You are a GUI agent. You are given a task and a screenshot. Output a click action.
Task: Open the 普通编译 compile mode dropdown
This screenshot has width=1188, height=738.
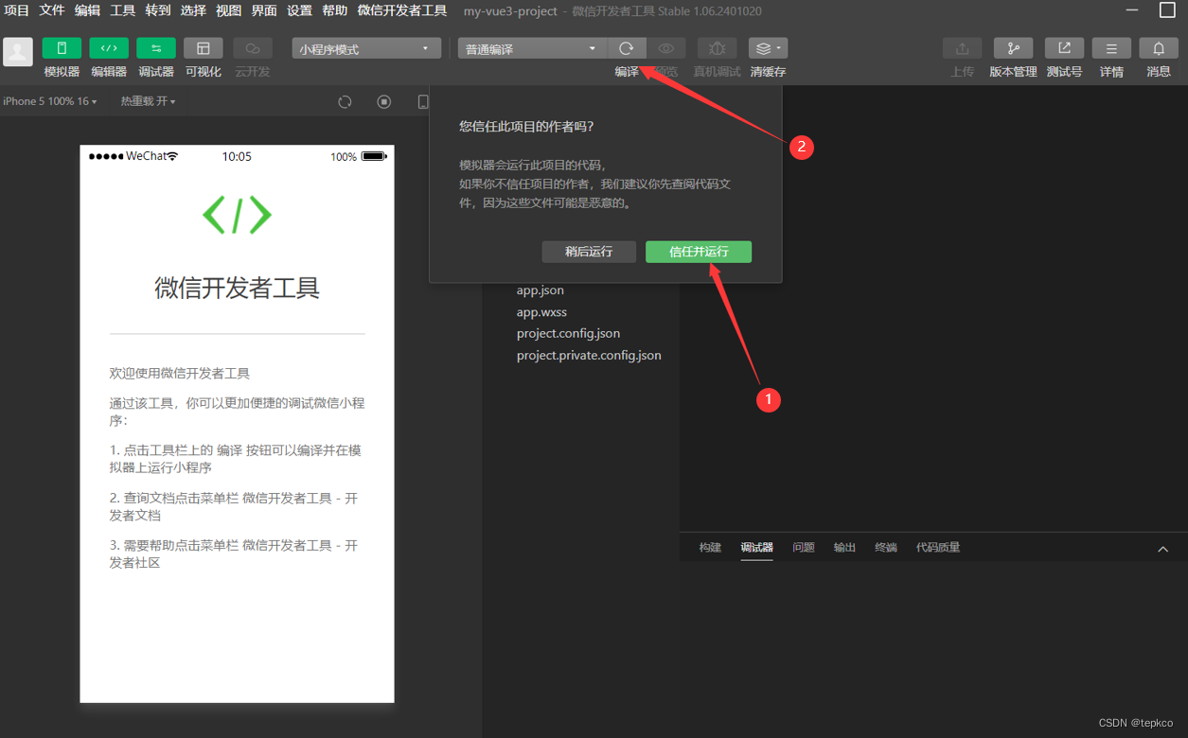pos(532,48)
